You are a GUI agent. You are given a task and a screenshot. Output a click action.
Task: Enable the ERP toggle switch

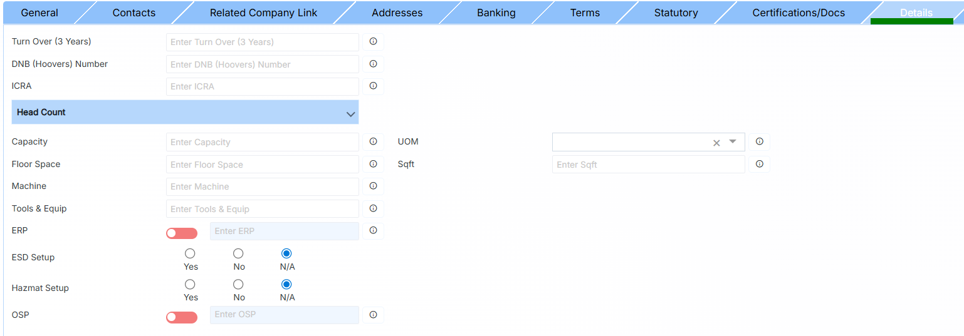(182, 233)
